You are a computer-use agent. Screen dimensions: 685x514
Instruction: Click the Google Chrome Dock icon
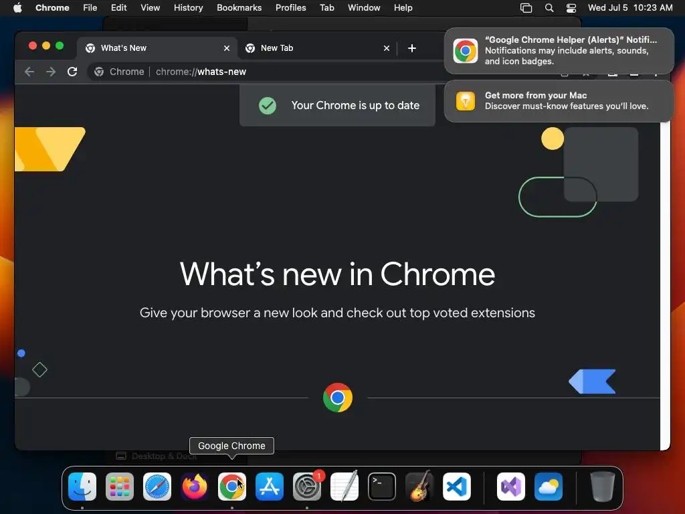(232, 487)
